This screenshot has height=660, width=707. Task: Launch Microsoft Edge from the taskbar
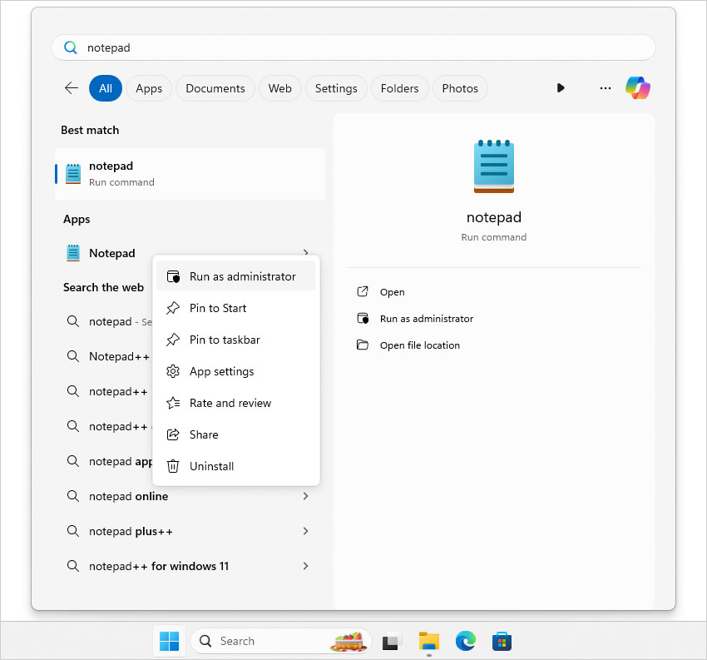coord(465,641)
